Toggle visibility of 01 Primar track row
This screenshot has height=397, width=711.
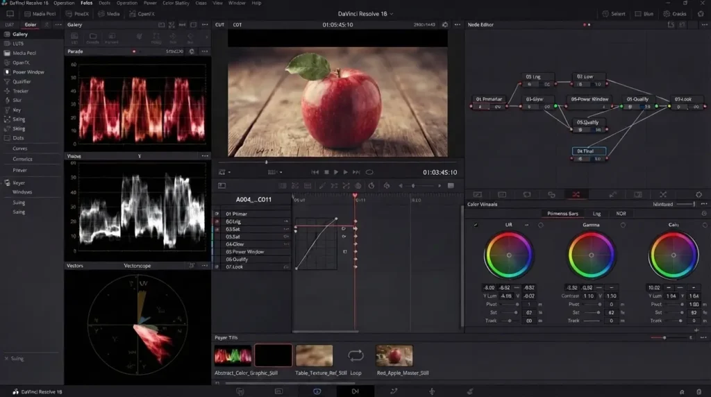tap(217, 214)
